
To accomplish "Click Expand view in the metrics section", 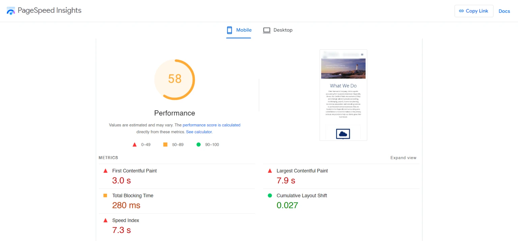I will (x=403, y=158).
